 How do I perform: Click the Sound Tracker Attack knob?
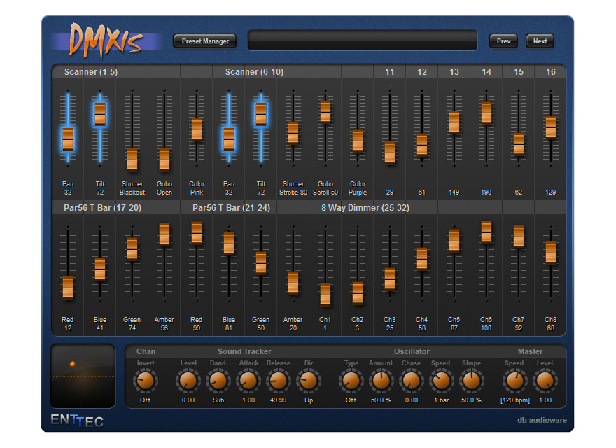(248, 381)
